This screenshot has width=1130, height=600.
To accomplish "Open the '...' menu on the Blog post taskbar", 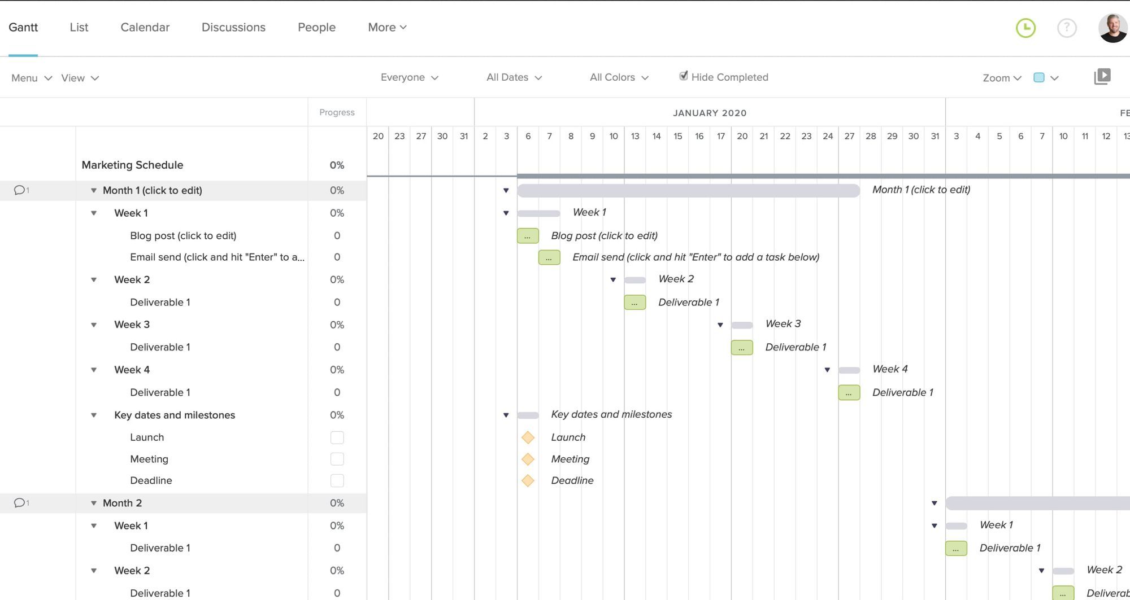I will coord(527,235).
